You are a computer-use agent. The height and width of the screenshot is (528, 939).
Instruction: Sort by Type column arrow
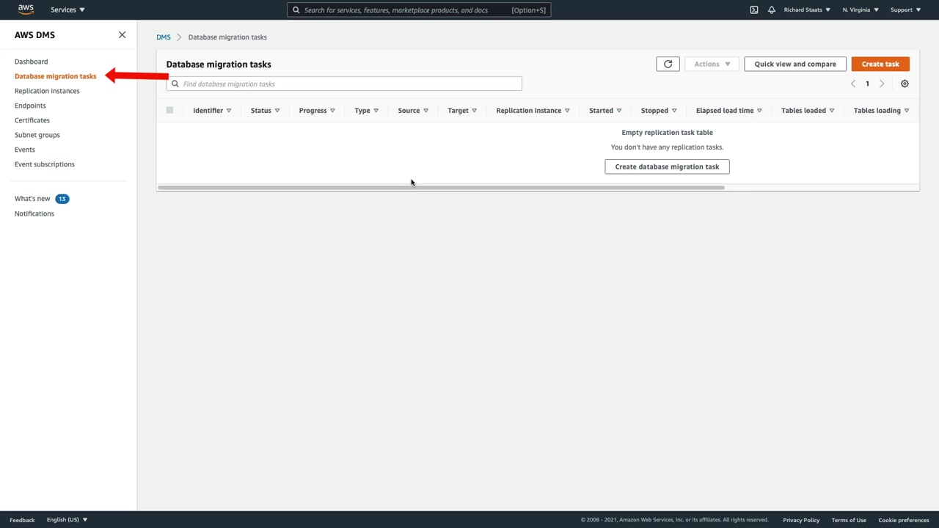click(376, 111)
